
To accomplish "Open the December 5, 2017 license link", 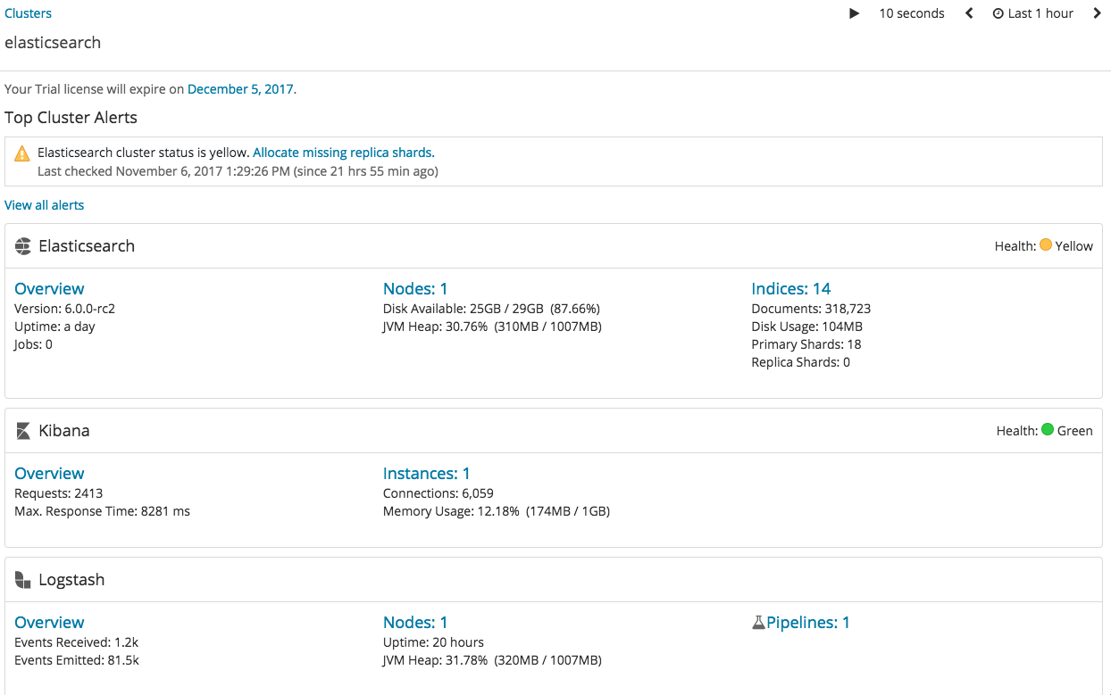I will click(x=240, y=89).
